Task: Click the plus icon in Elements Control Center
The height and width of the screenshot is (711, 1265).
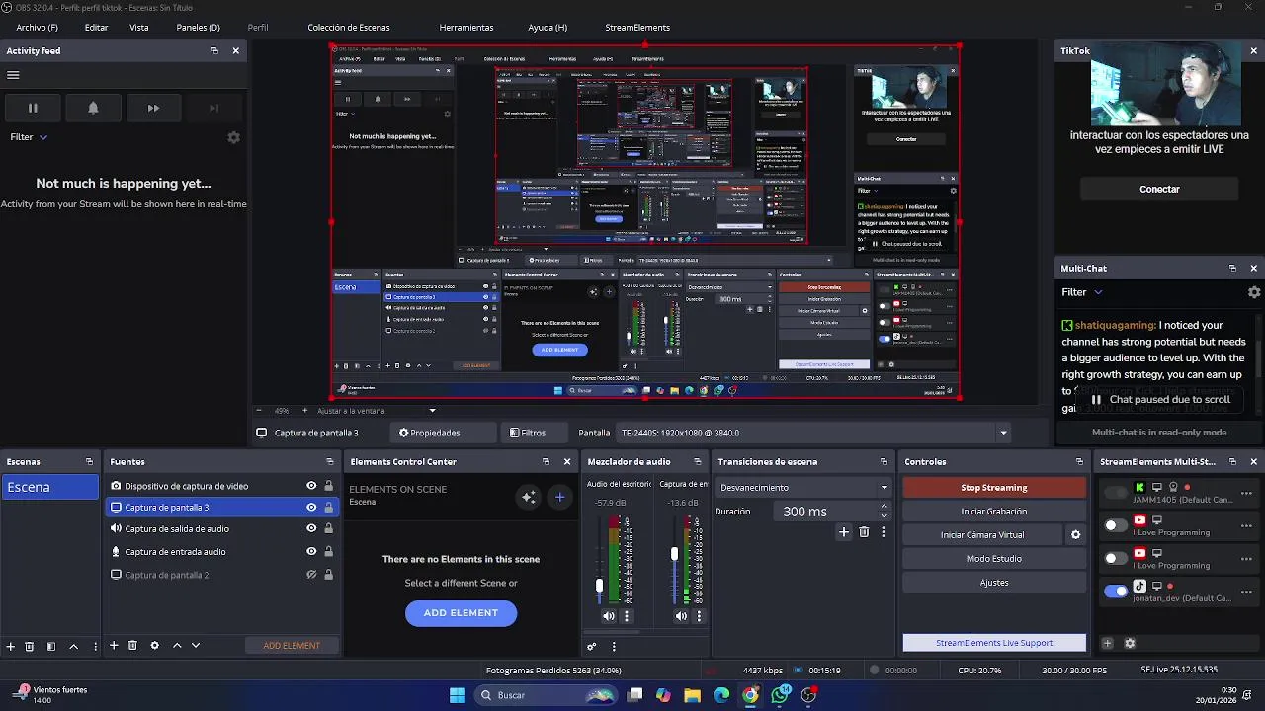Action: click(559, 497)
